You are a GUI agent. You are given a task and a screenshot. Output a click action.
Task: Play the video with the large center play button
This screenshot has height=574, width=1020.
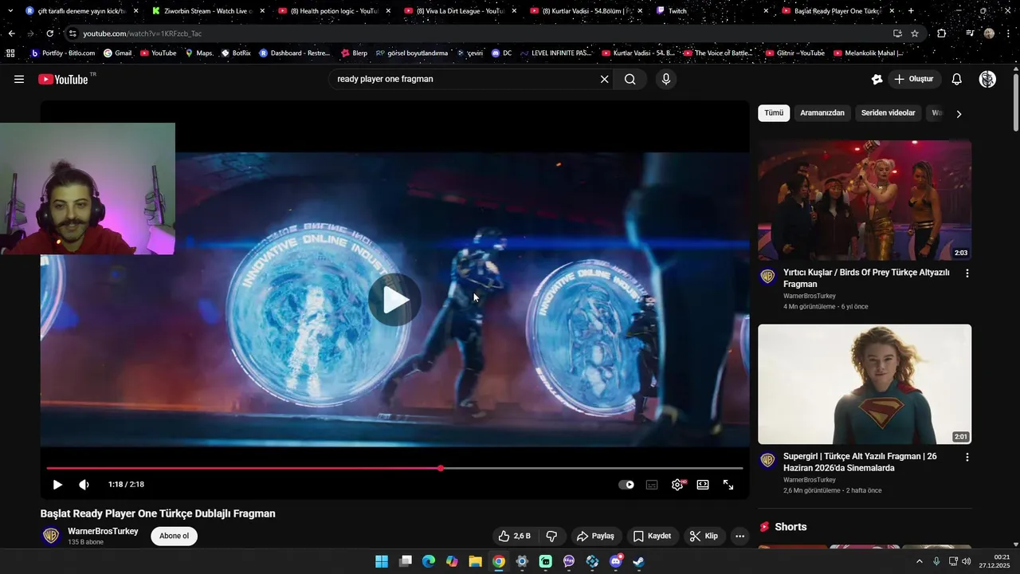394,300
